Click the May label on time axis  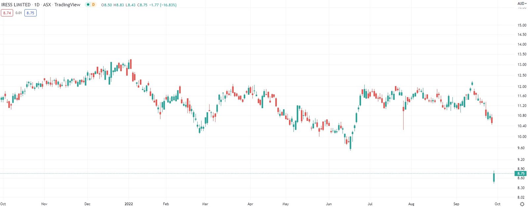click(x=285, y=204)
